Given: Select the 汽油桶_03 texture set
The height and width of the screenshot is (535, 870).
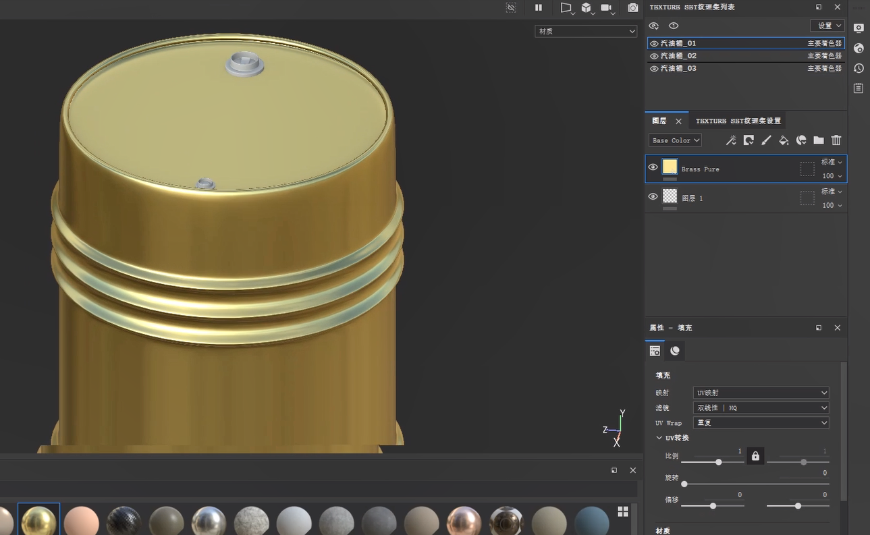Looking at the screenshot, I should click(678, 69).
